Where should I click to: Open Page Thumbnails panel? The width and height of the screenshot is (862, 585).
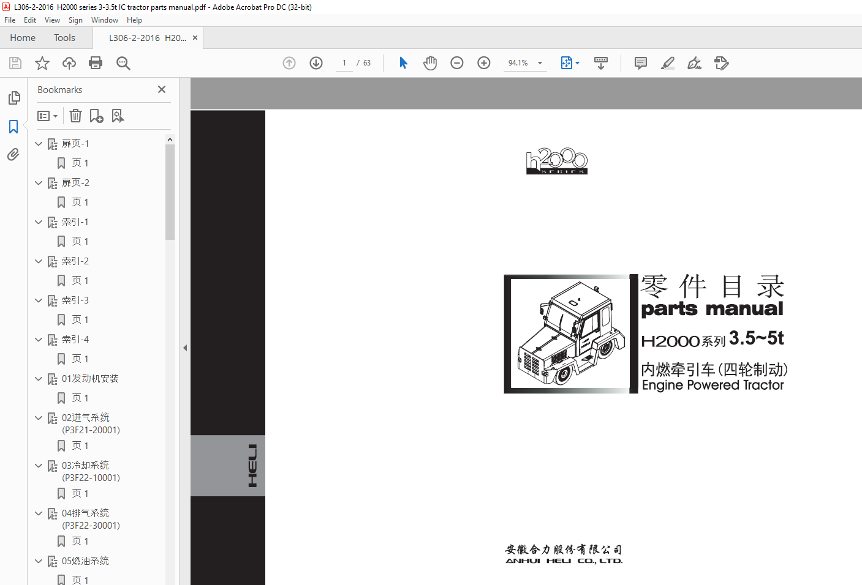point(13,98)
